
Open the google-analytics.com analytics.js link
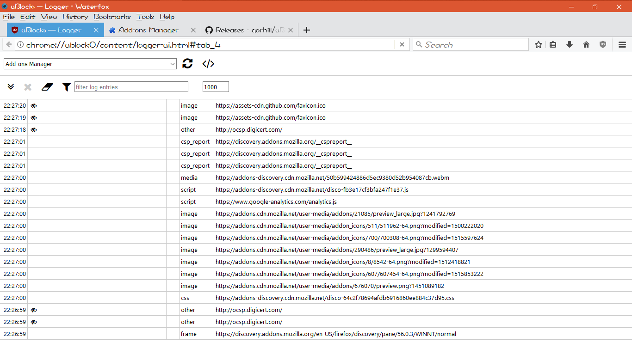275,202
